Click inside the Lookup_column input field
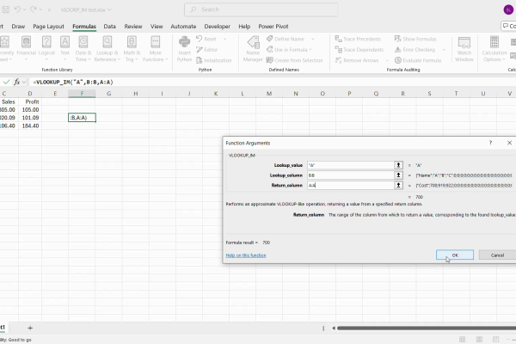This screenshot has width=516, height=344. coord(348,175)
